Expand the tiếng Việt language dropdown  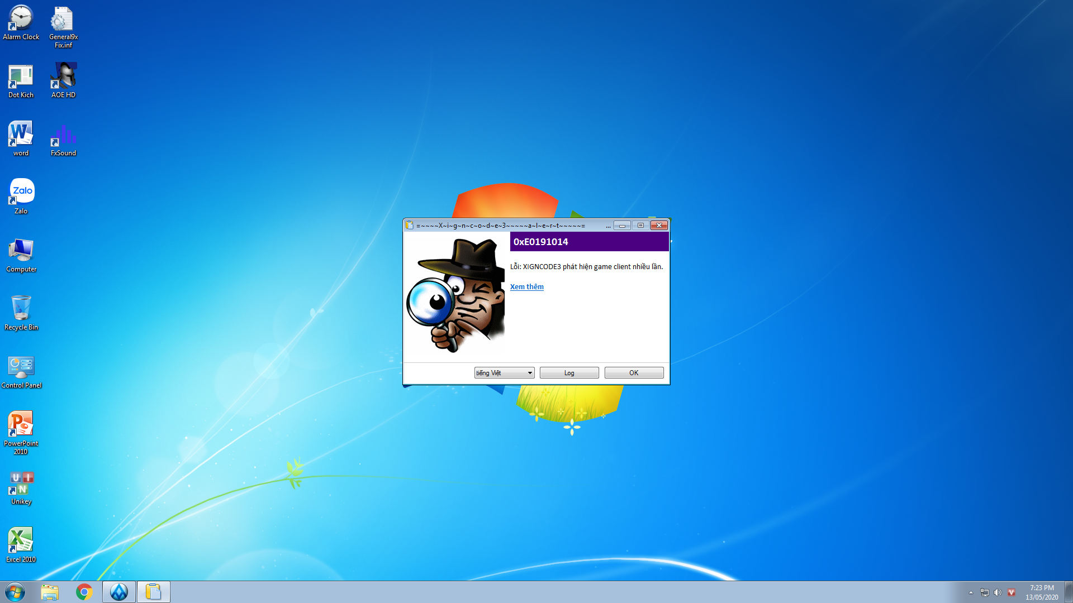pos(504,373)
